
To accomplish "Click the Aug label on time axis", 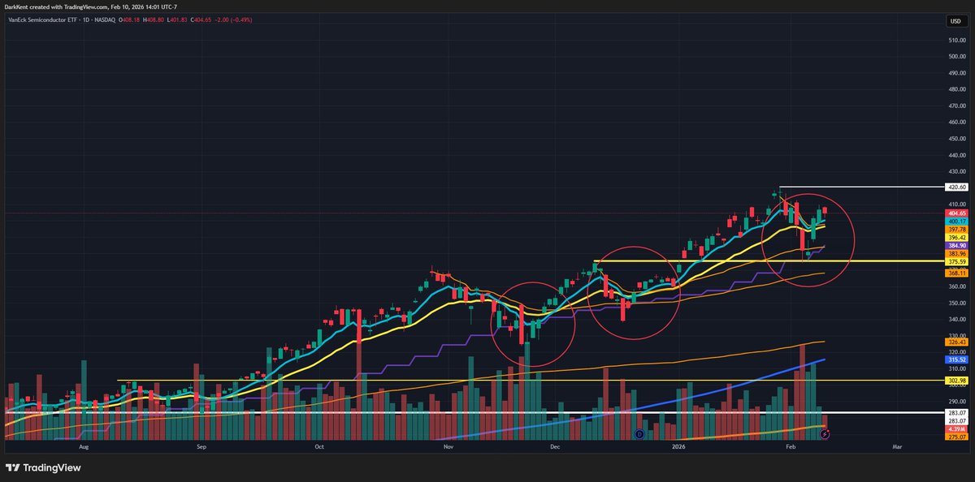I will 84,446.
